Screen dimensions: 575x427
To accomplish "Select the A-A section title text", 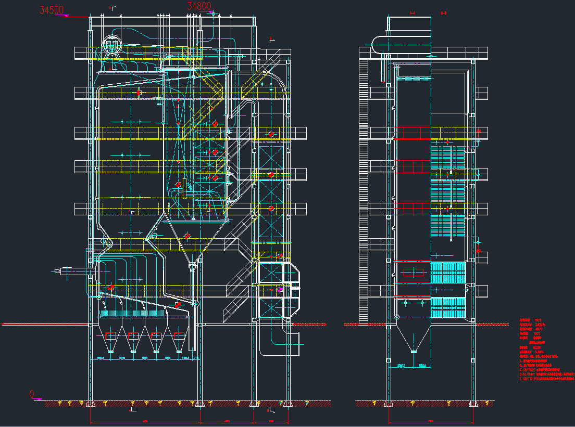I will point(413,12).
